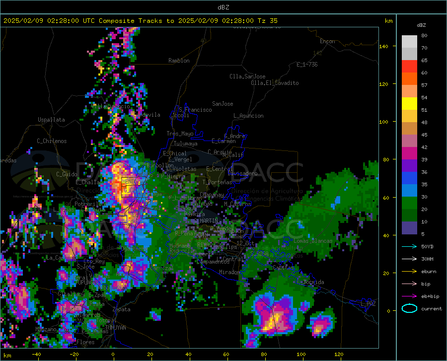This screenshot has width=447, height=361.
Task: Click the Clla.SanJose map label
Action: pyautogui.click(x=247, y=76)
